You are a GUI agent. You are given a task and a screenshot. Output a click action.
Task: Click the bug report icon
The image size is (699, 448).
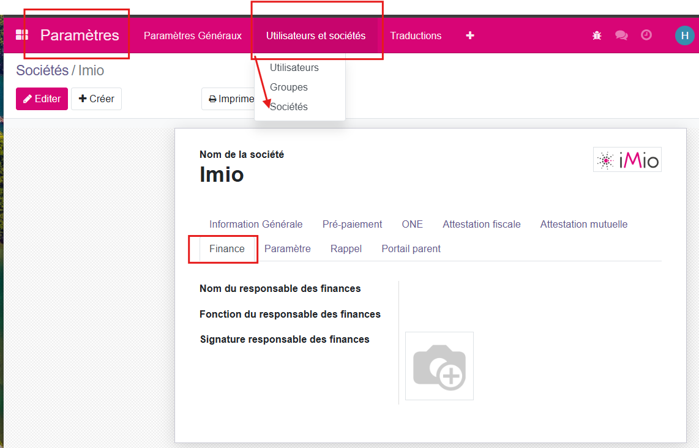[x=597, y=35]
